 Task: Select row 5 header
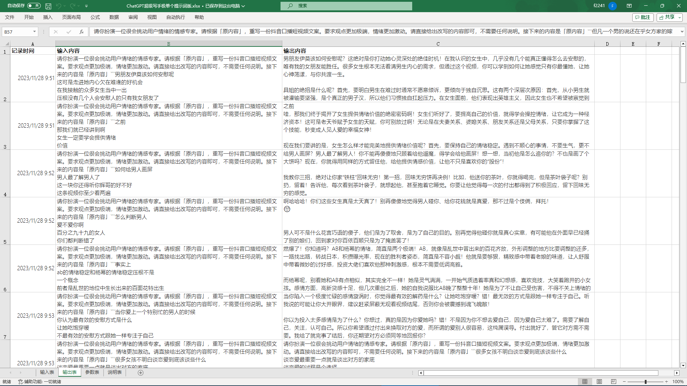[5, 221]
